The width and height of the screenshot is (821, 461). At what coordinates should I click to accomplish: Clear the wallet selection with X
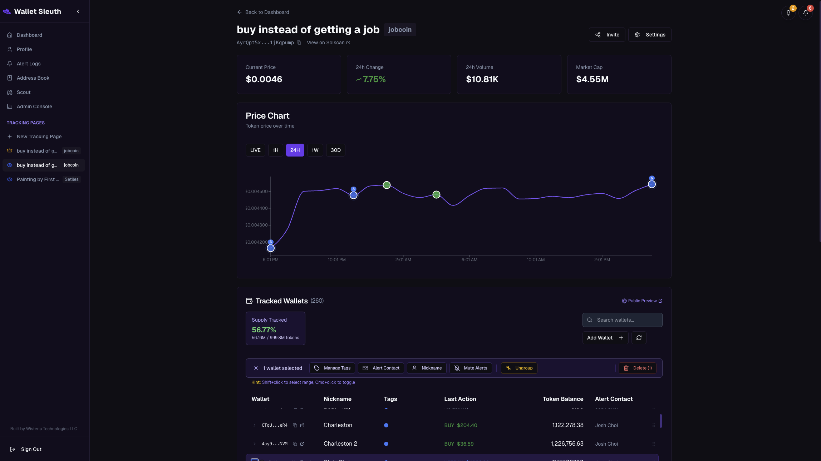256,368
